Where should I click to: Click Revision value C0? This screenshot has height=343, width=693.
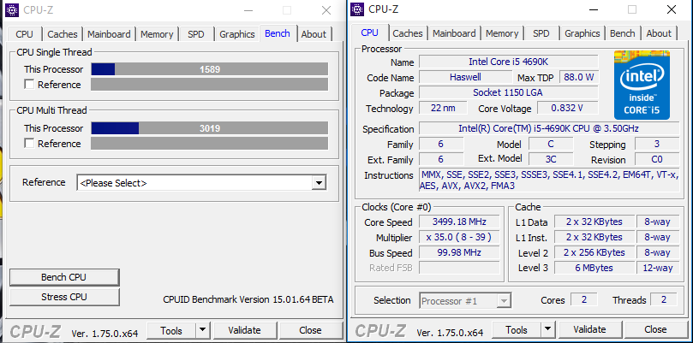tap(657, 158)
